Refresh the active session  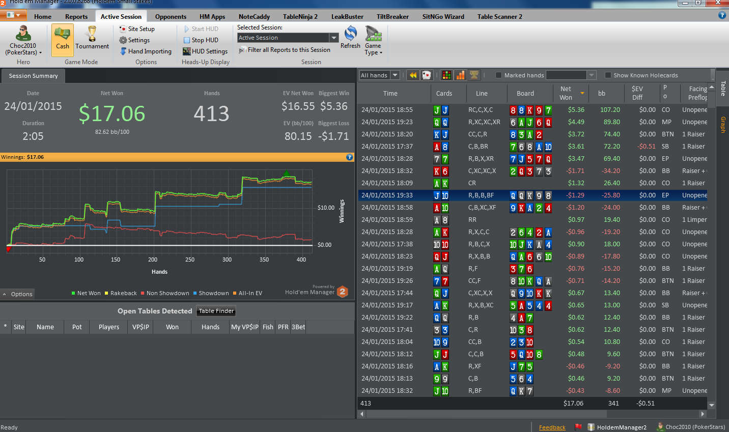point(350,38)
